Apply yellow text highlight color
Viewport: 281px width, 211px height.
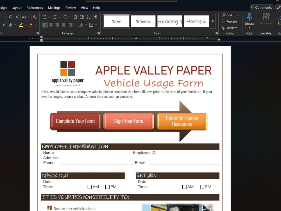click(x=21, y=25)
